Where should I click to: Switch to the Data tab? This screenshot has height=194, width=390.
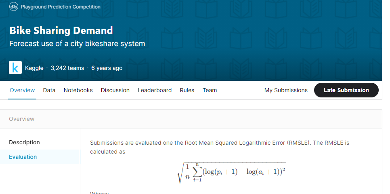49,90
